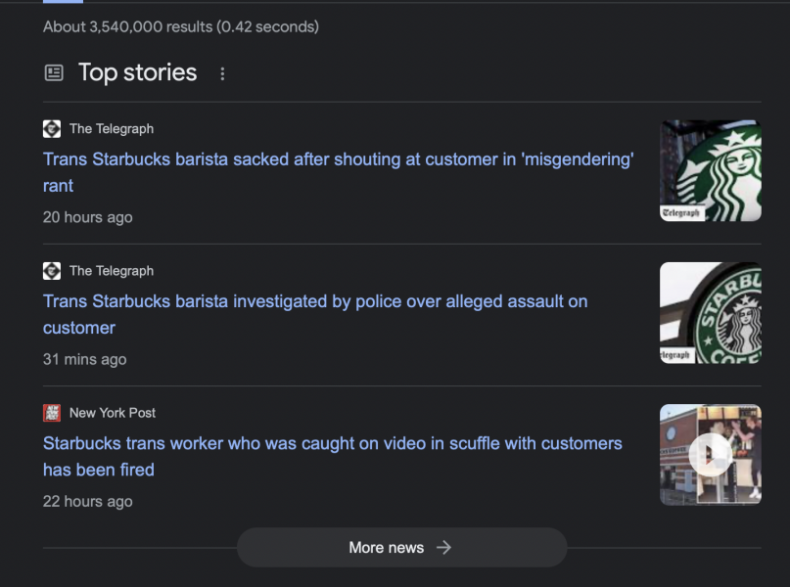Click 'The Telegraph' source name above the 'sacked' headline

pos(112,129)
